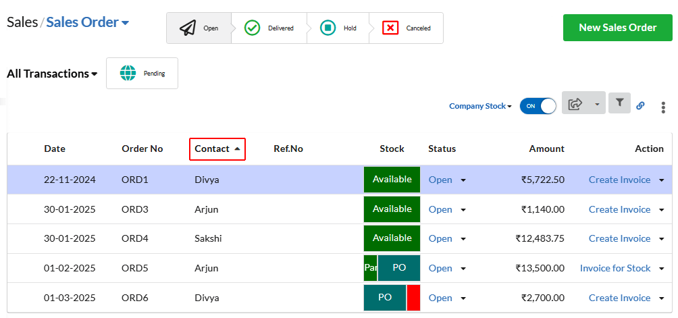This screenshot has width=678, height=318.
Task: Open the filter funnel icon
Action: click(x=620, y=103)
